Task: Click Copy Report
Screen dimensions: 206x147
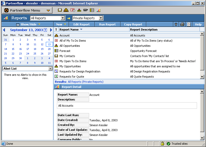Action: coord(133,24)
